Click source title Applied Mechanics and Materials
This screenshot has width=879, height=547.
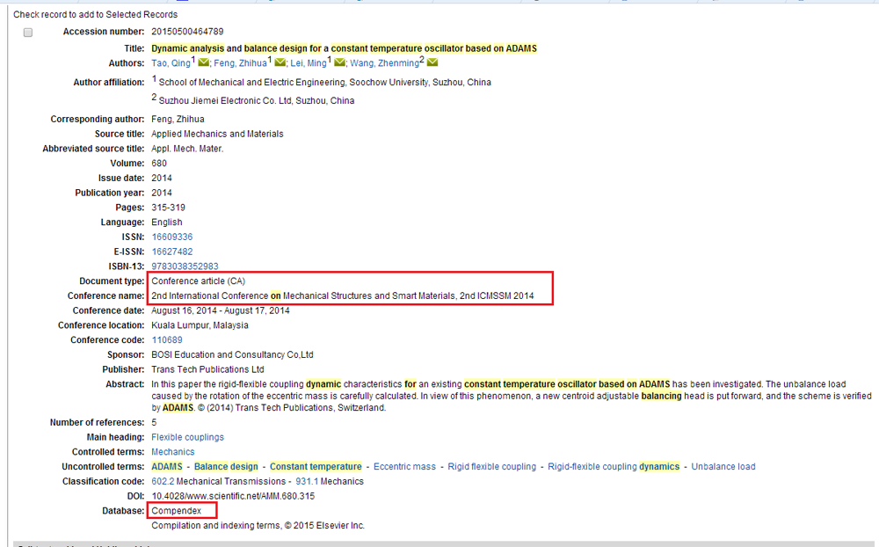(x=217, y=134)
